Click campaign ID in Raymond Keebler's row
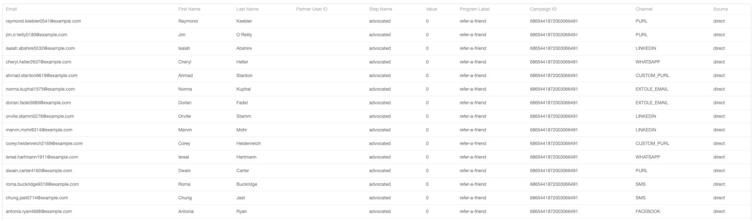 (554, 21)
